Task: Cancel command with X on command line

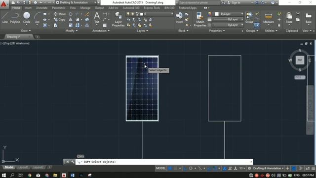Action: [x=68, y=162]
